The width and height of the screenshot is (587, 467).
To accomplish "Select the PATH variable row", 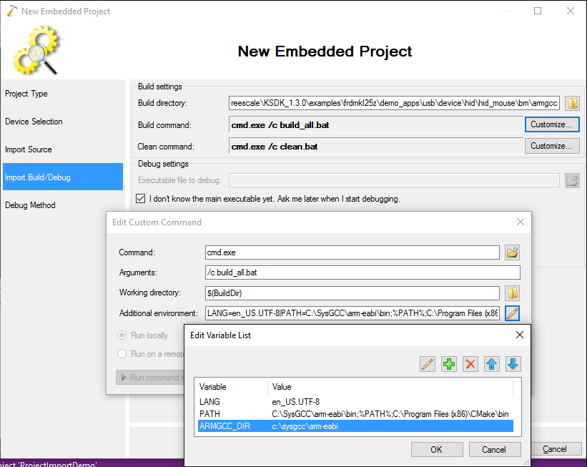I will pyautogui.click(x=355, y=414).
